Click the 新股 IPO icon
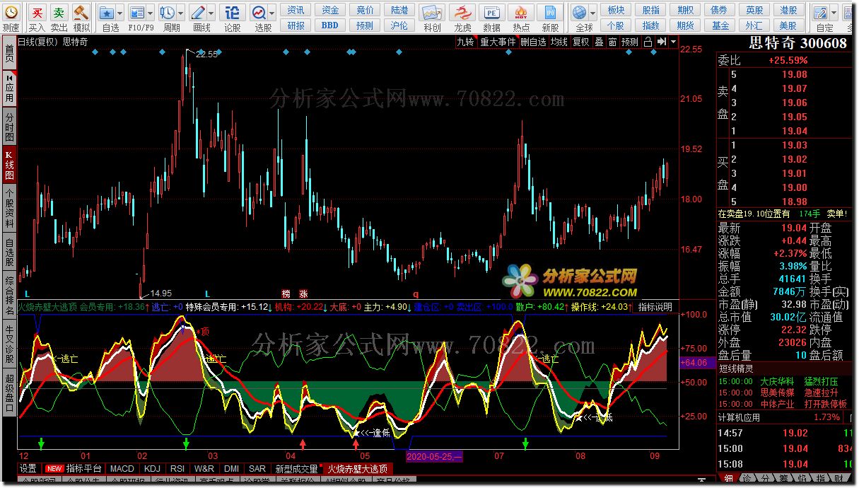 (550, 13)
